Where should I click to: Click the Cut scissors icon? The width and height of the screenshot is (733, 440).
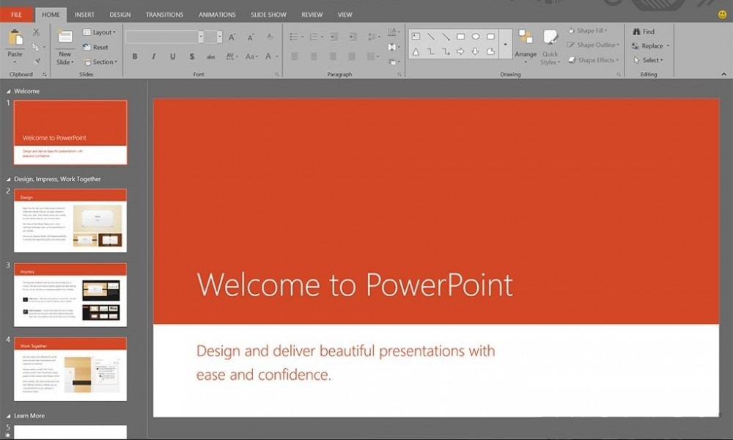pyautogui.click(x=37, y=32)
